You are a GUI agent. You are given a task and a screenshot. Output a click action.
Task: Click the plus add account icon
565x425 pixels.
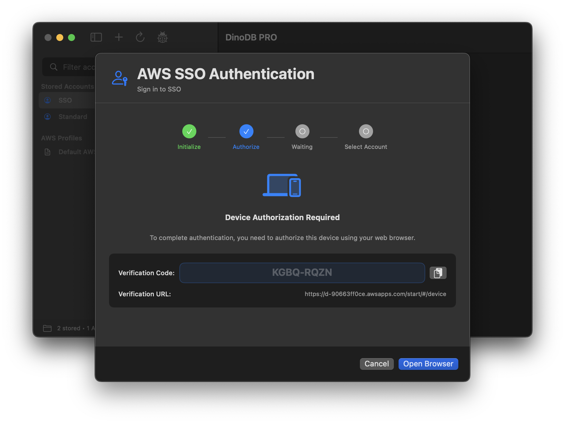(119, 37)
